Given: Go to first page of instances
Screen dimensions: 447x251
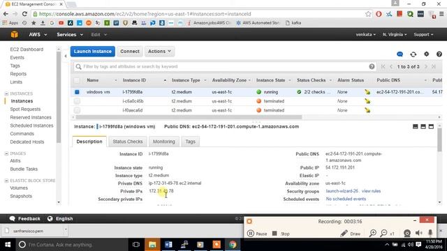Looking at the screenshot, I should click(x=383, y=67).
